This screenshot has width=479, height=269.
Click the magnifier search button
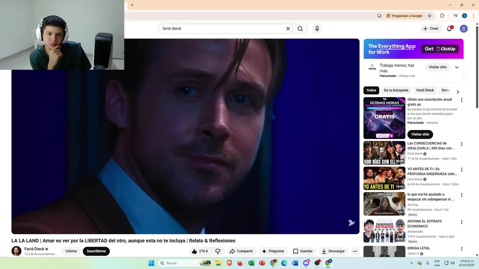[300, 29]
